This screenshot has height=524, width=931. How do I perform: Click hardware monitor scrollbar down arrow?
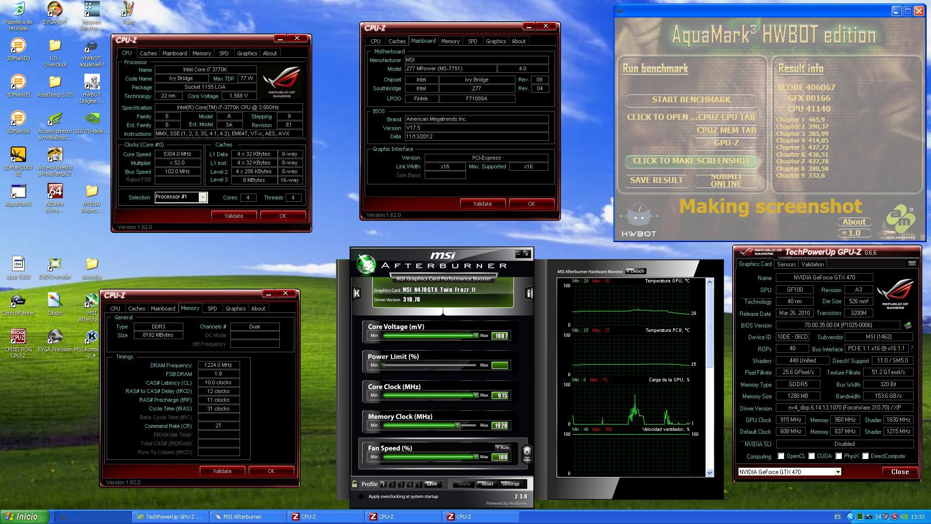point(710,473)
